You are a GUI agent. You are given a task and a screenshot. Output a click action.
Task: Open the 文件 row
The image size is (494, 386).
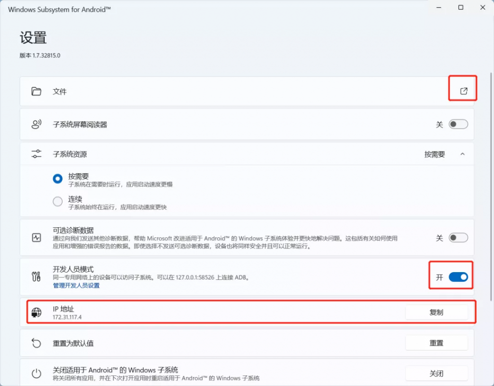(x=247, y=91)
